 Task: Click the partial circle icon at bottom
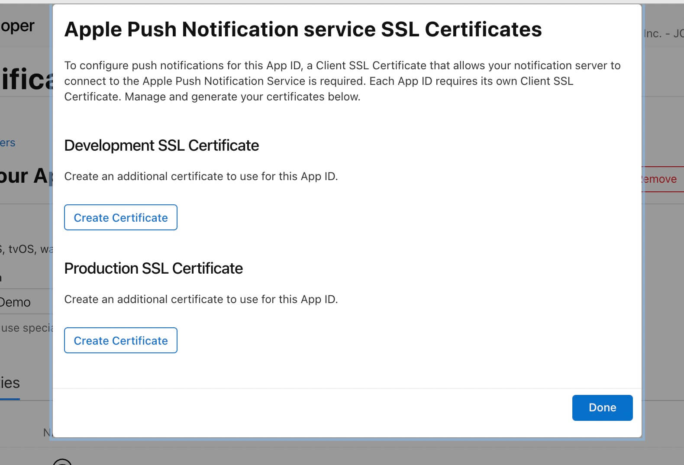(62, 462)
